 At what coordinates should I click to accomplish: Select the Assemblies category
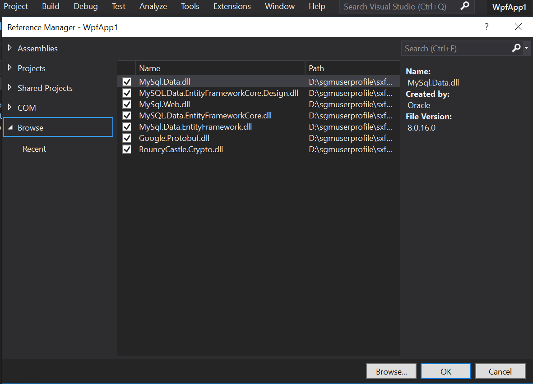click(x=37, y=49)
